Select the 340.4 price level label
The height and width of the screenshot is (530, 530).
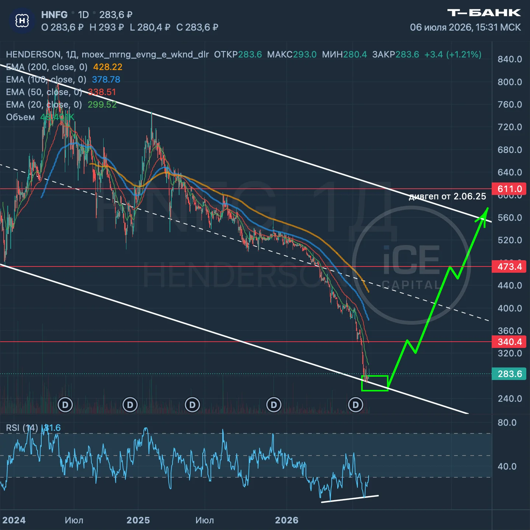click(509, 342)
